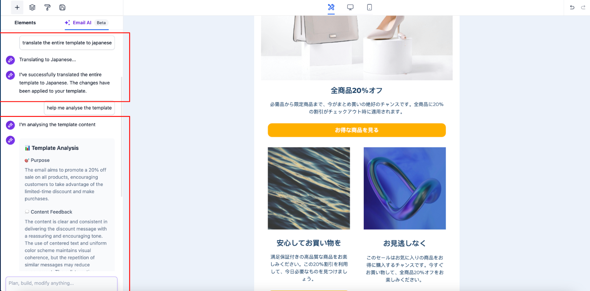Select the handbag and heel hero image
The width and height of the screenshot is (590, 291).
pos(357,48)
